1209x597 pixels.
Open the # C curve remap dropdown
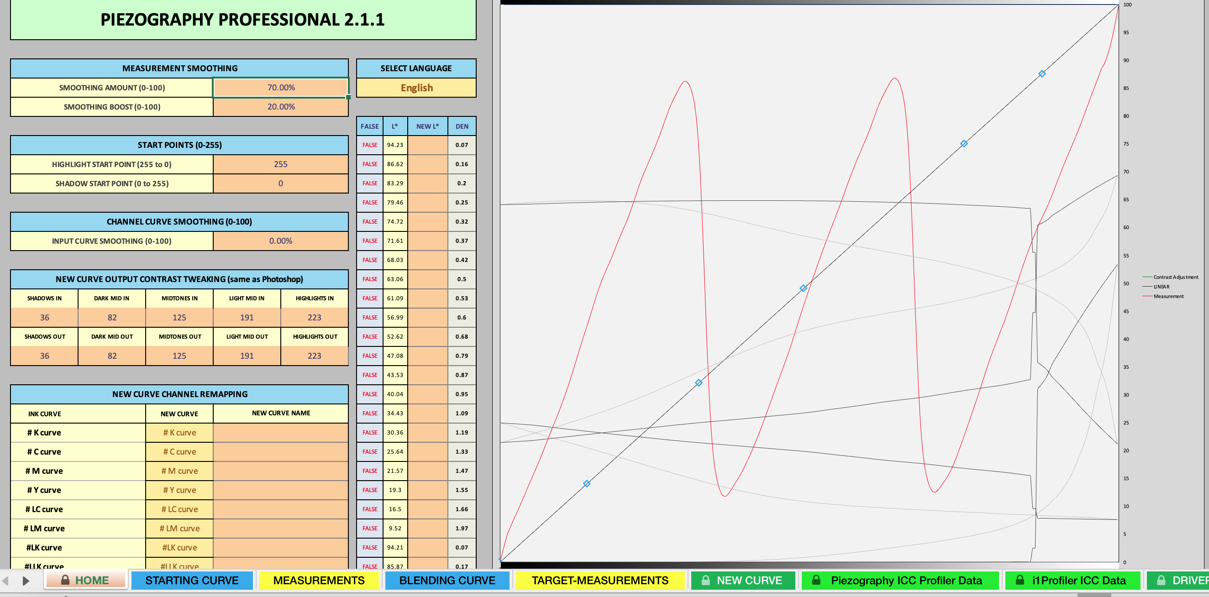tap(179, 452)
